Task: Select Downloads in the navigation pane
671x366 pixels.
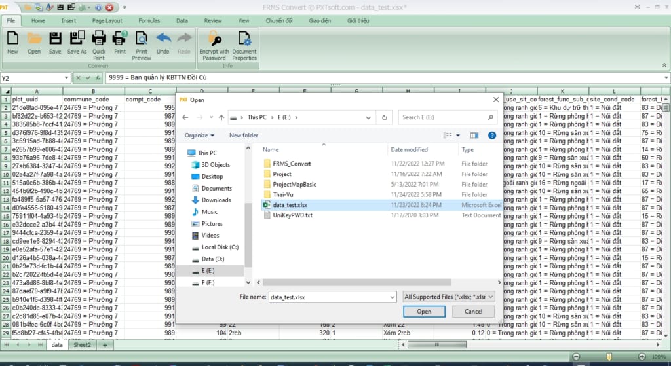Action: 216,200
